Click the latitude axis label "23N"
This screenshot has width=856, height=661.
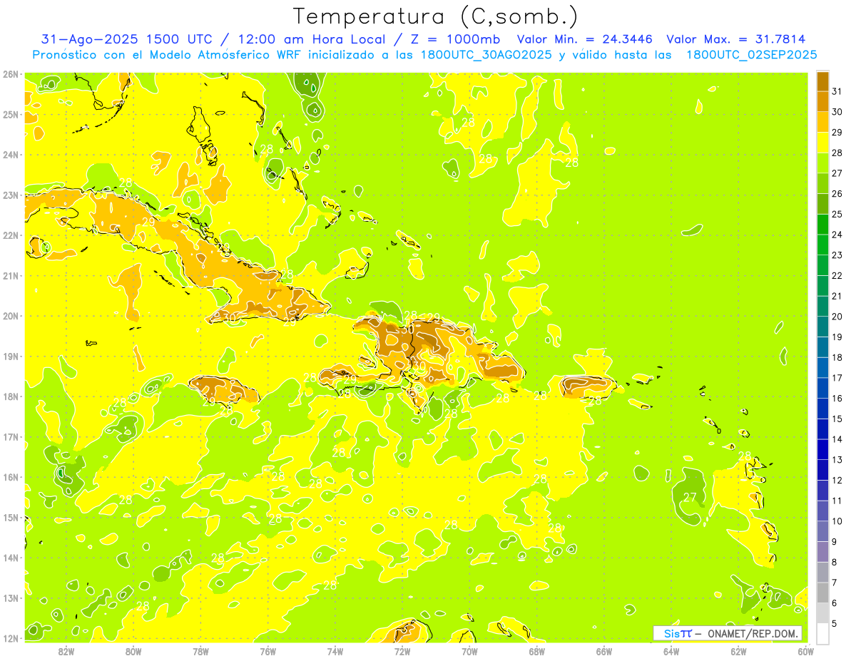pyautogui.click(x=11, y=195)
